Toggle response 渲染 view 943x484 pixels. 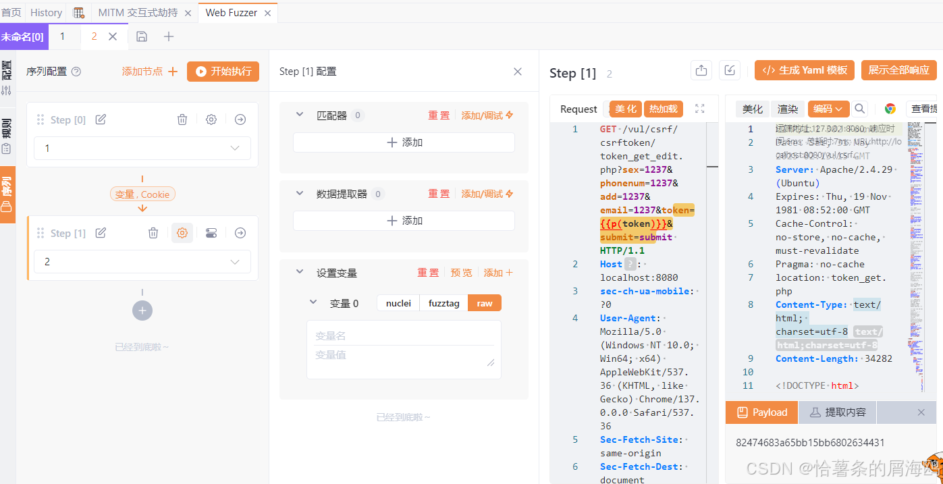(788, 109)
